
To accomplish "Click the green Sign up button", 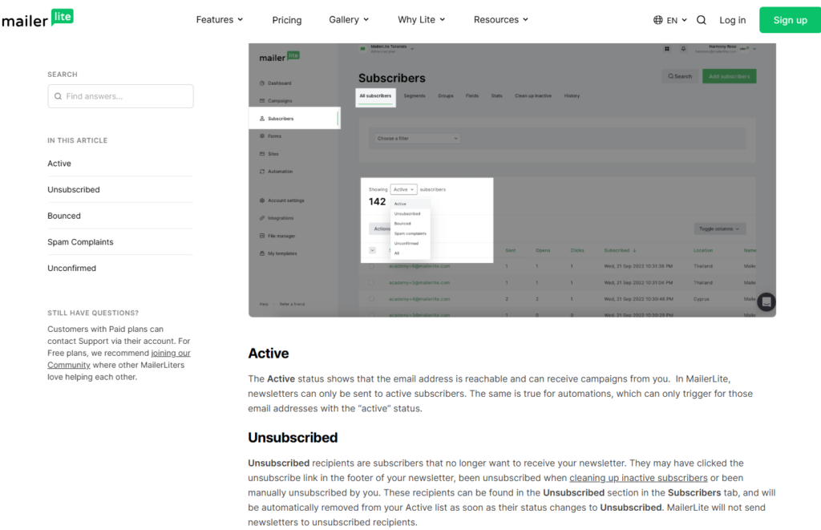I will click(790, 20).
